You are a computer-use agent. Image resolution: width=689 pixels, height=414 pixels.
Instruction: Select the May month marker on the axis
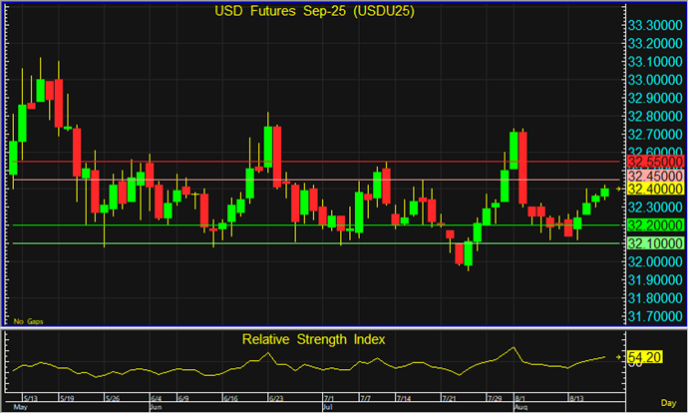[19, 408]
